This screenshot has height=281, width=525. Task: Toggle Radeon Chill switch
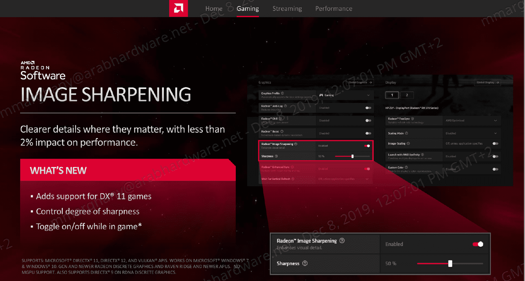(x=368, y=120)
